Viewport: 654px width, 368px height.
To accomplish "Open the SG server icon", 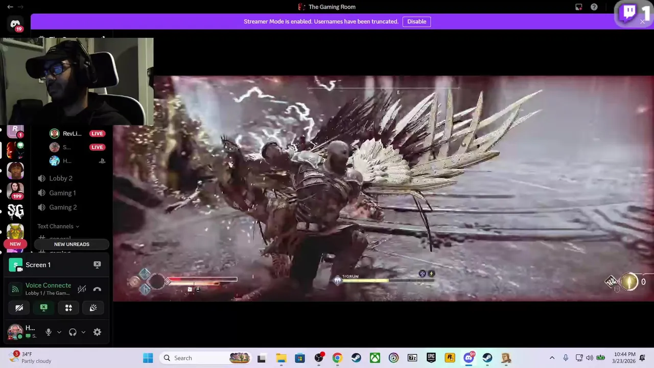I will [15, 211].
